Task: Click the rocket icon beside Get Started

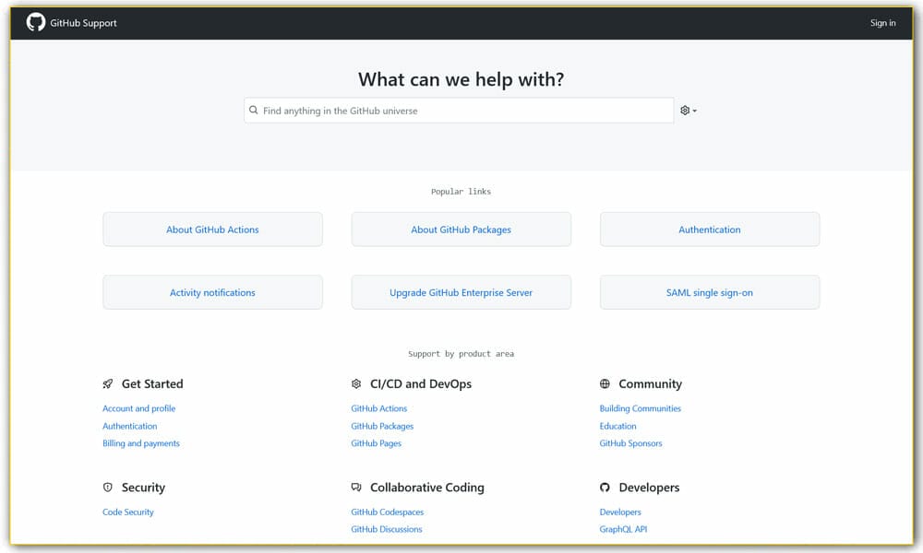Action: [x=107, y=383]
